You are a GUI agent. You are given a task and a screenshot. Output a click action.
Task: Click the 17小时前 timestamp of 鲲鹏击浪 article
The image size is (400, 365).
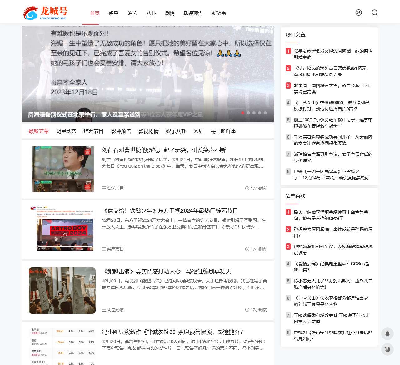click(259, 310)
